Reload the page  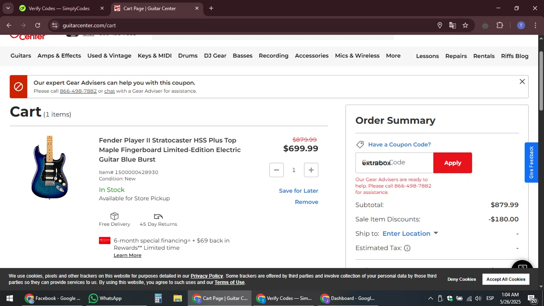click(38, 25)
